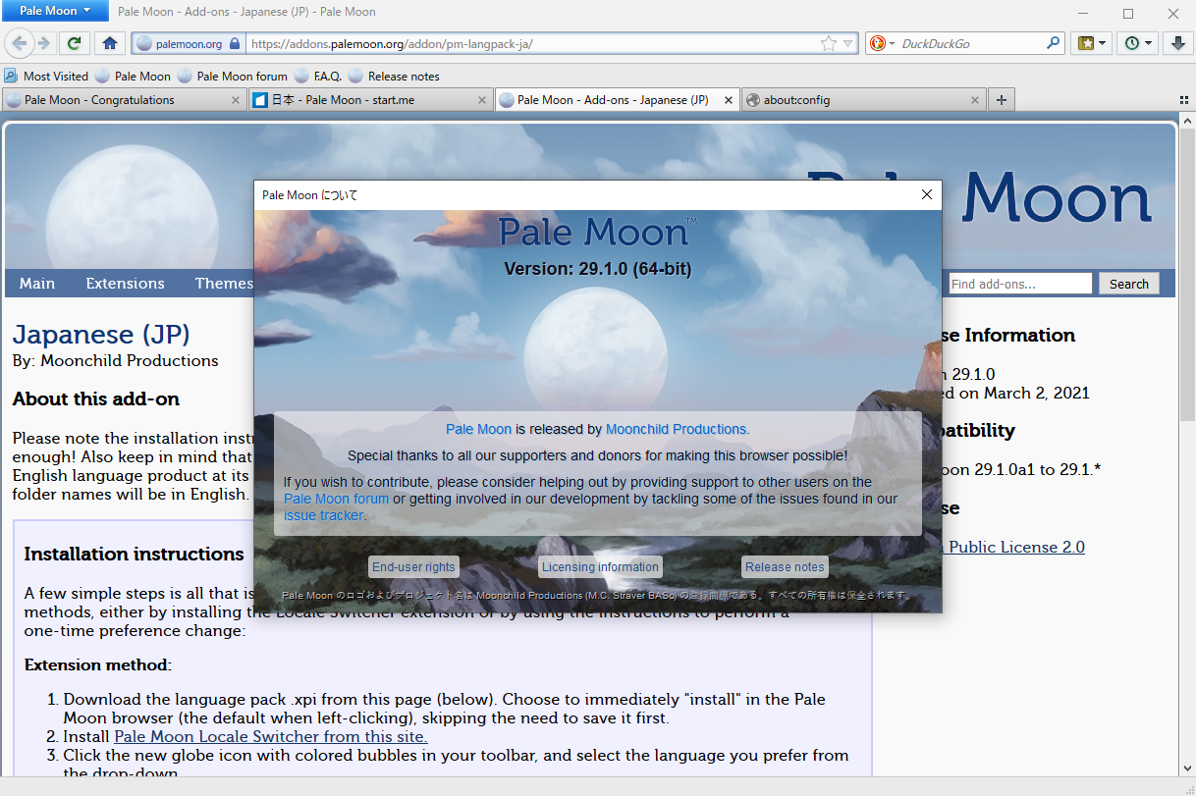Start a DuckDuckGo search with the magnifier

pyautogui.click(x=1051, y=43)
